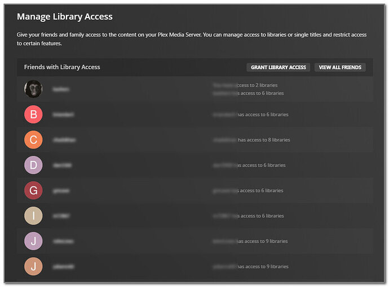Click the purple J avatar
Image resolution: width=389 pixels, height=287 pixels.
point(33,241)
